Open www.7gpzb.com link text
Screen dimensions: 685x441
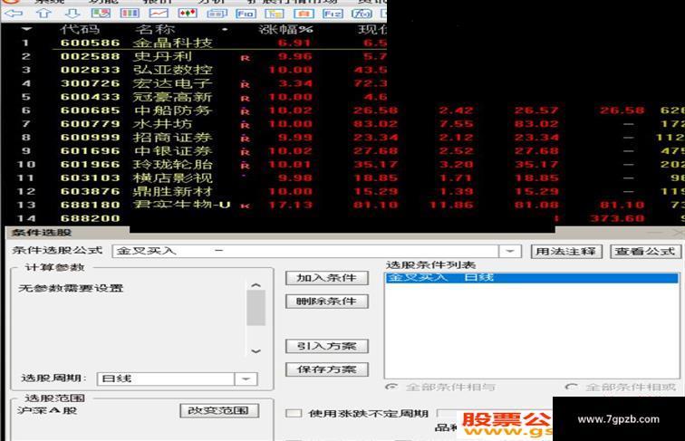(619, 419)
